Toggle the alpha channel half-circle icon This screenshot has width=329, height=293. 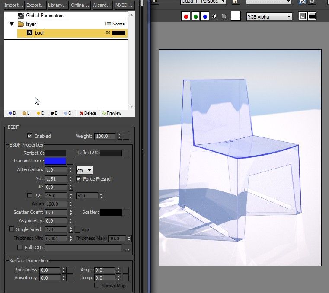pos(214,16)
